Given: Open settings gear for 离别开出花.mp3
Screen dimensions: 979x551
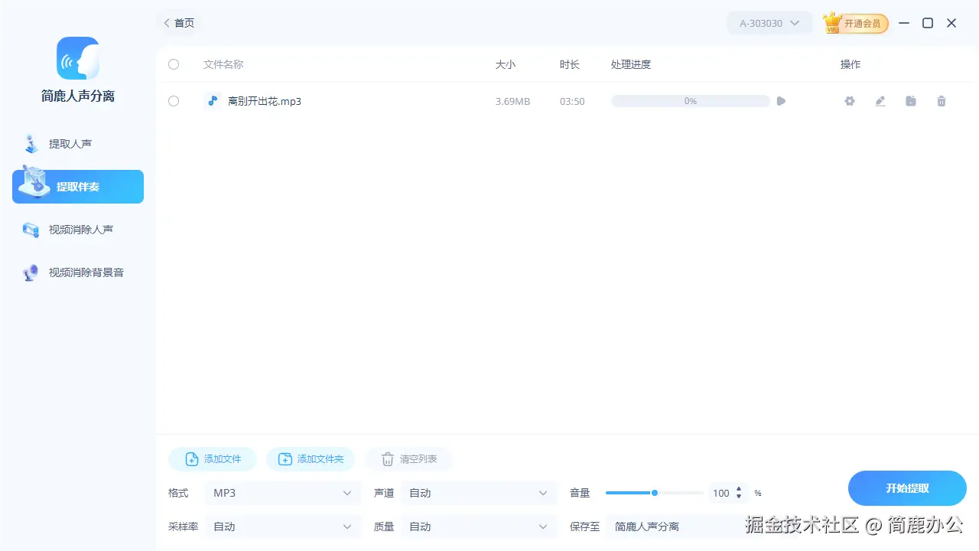Looking at the screenshot, I should pyautogui.click(x=850, y=101).
